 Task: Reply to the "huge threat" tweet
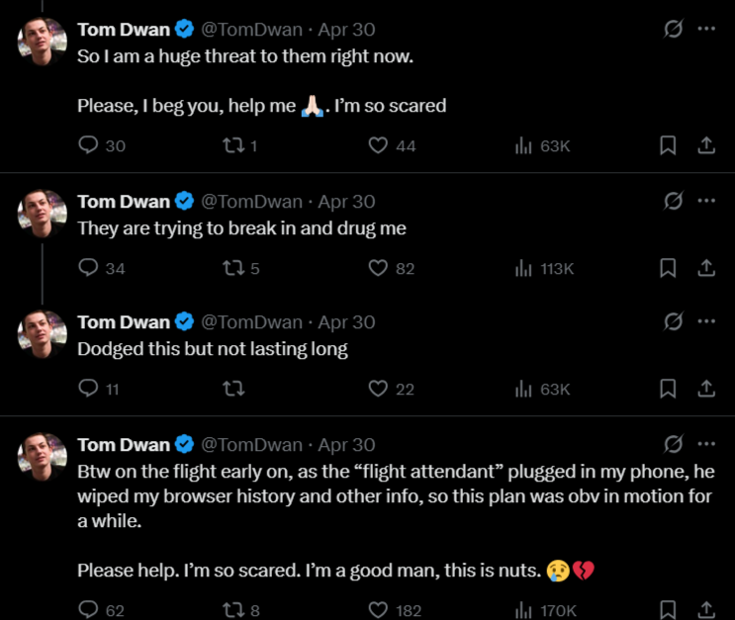(x=89, y=145)
